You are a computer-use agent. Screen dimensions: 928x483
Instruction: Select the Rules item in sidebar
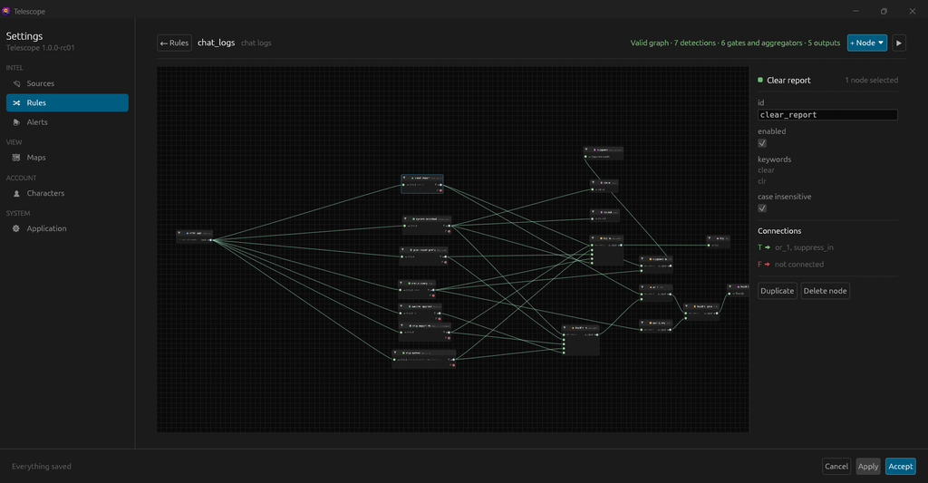[x=67, y=102]
